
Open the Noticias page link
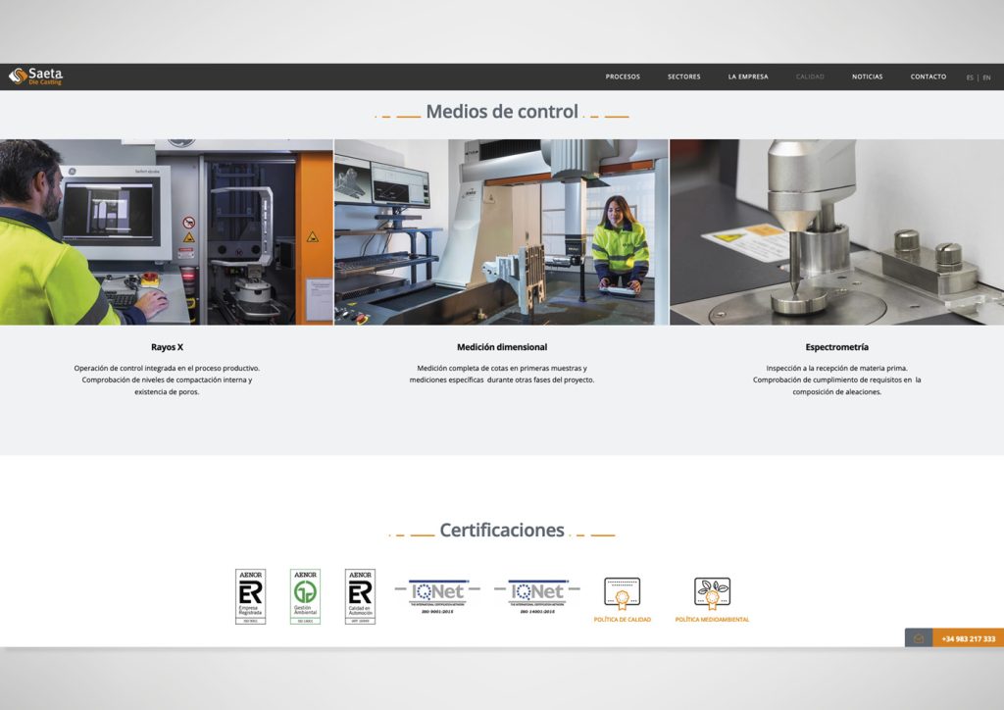[x=867, y=76]
